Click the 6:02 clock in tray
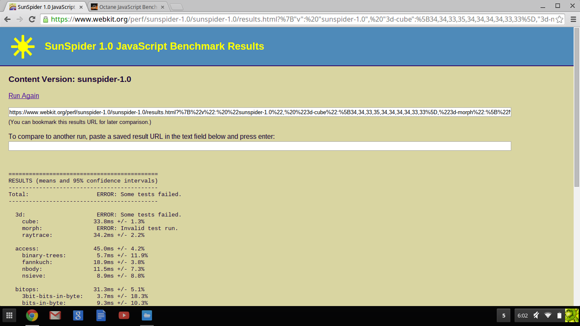Viewport: 580px width, 326px height. [x=523, y=315]
